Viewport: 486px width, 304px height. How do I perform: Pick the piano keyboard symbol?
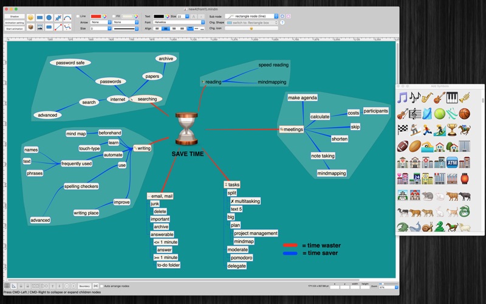coord(452,98)
